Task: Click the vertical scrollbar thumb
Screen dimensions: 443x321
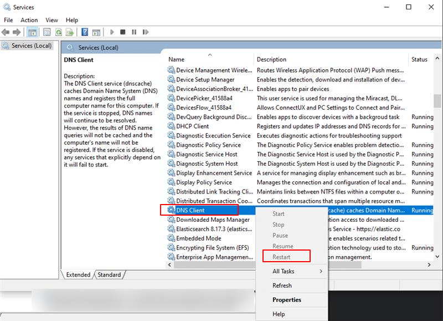Action: pyautogui.click(x=437, y=101)
